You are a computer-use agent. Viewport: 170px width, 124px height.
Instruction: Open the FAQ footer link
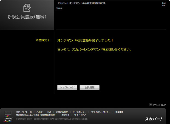[49, 112]
